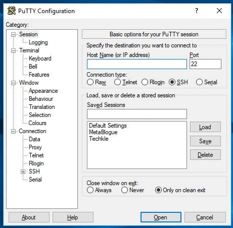Open the Window category

pos(29,83)
